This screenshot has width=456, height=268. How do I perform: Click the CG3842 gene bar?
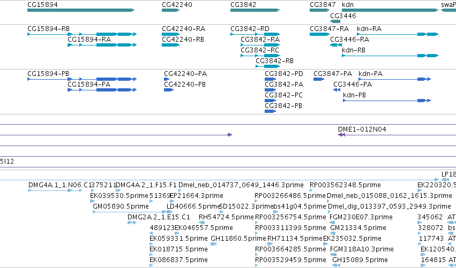coord(255,10)
